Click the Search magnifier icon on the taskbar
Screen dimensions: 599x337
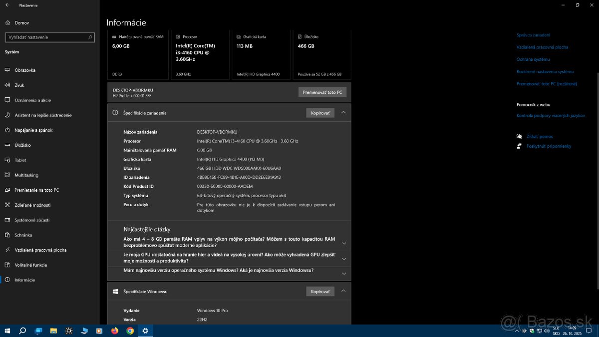(22, 331)
